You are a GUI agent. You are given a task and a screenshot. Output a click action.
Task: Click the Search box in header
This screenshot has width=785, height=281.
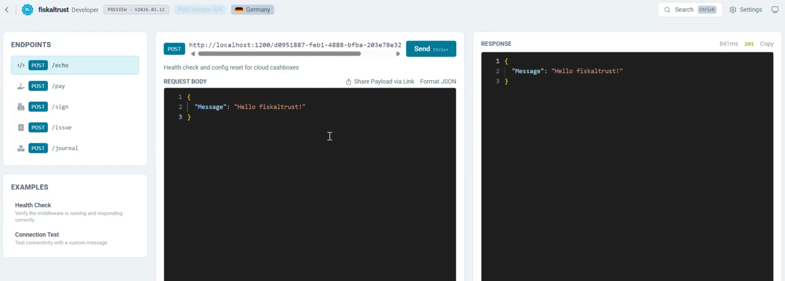(x=690, y=10)
